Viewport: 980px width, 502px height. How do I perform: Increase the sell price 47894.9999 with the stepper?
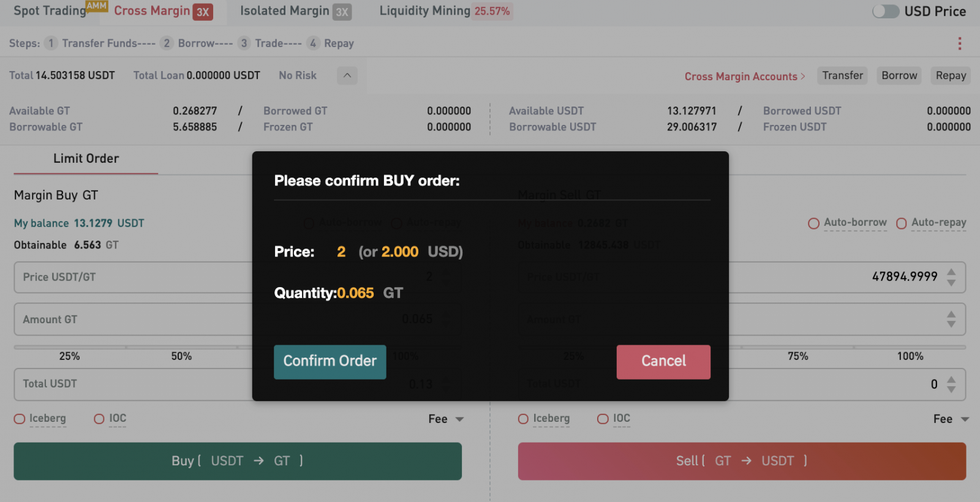951,272
